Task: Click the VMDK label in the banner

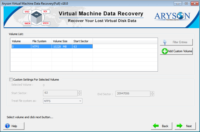Action: click(x=27, y=23)
